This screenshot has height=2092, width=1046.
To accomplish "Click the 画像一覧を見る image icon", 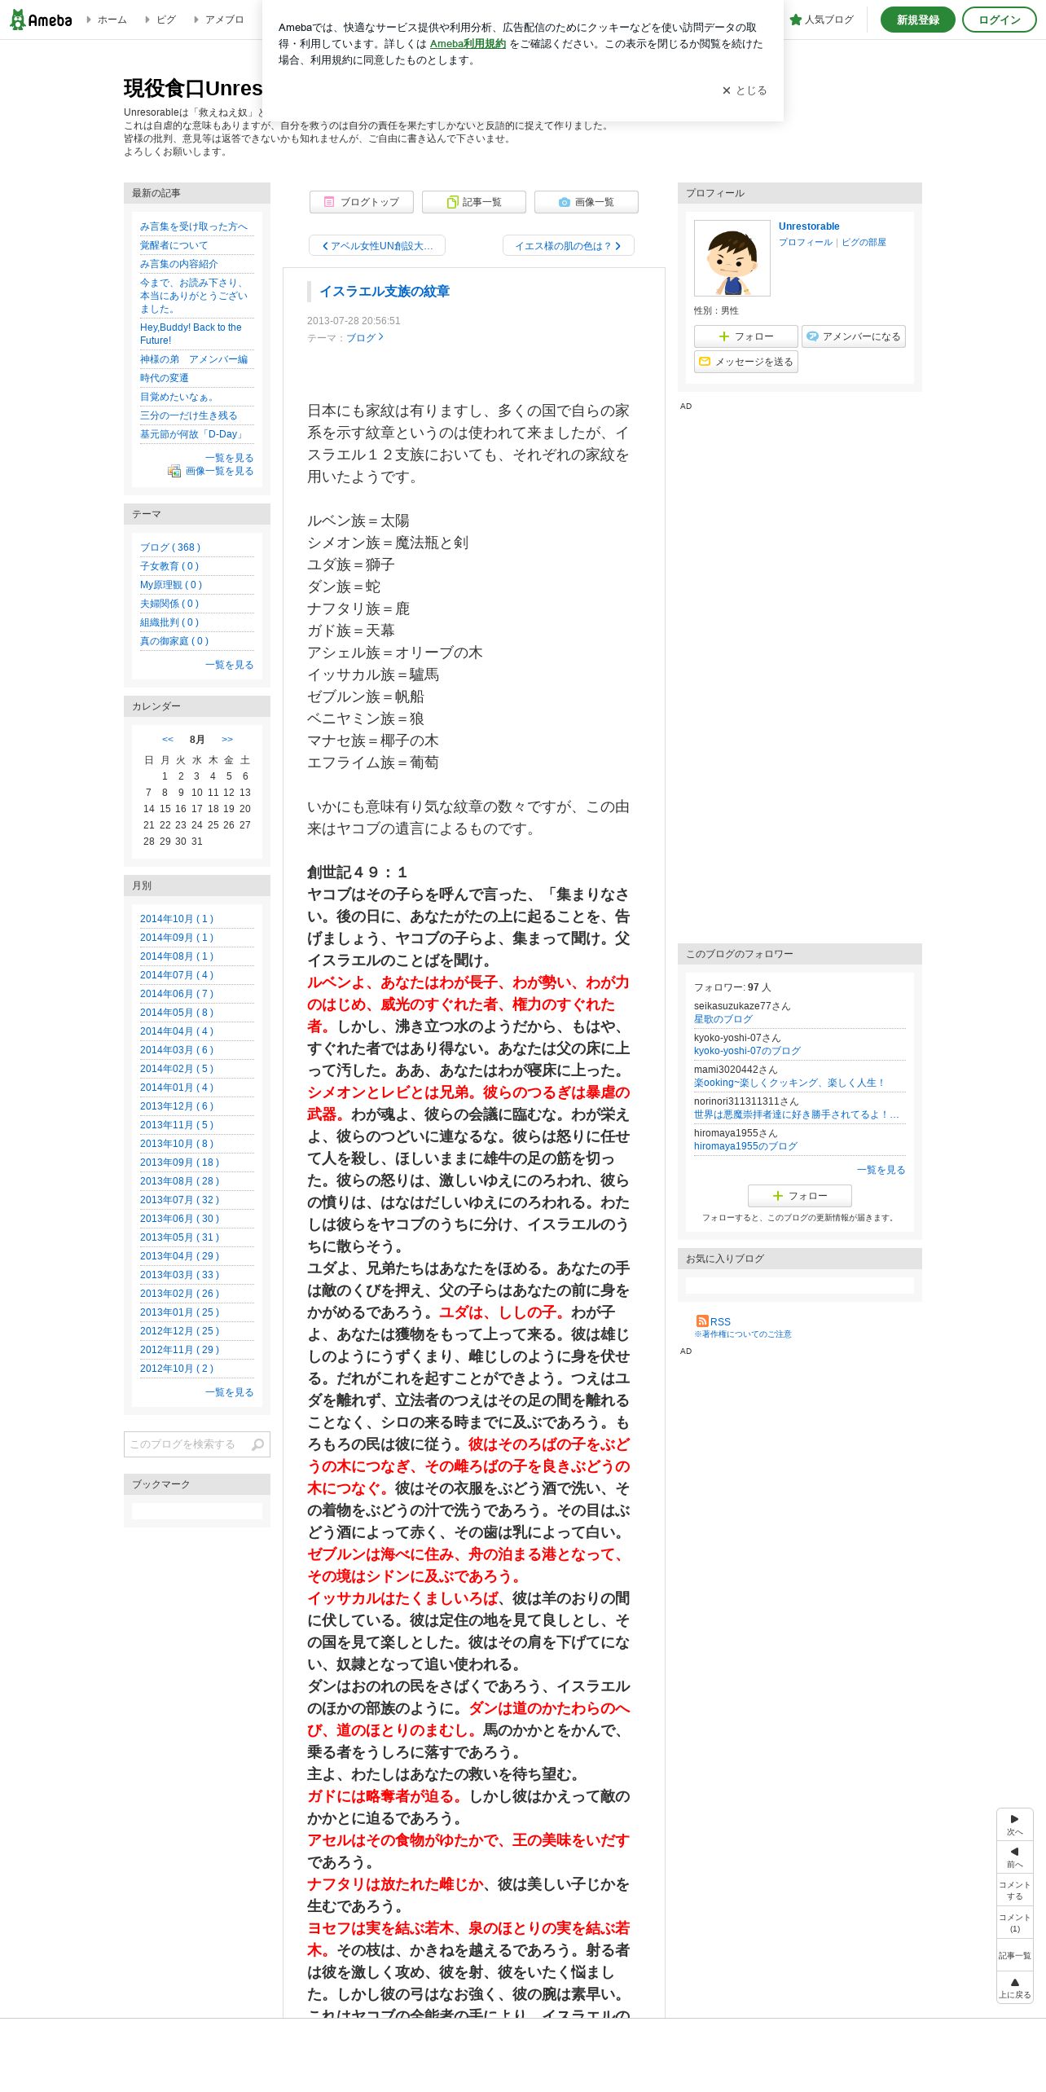I will (x=174, y=472).
